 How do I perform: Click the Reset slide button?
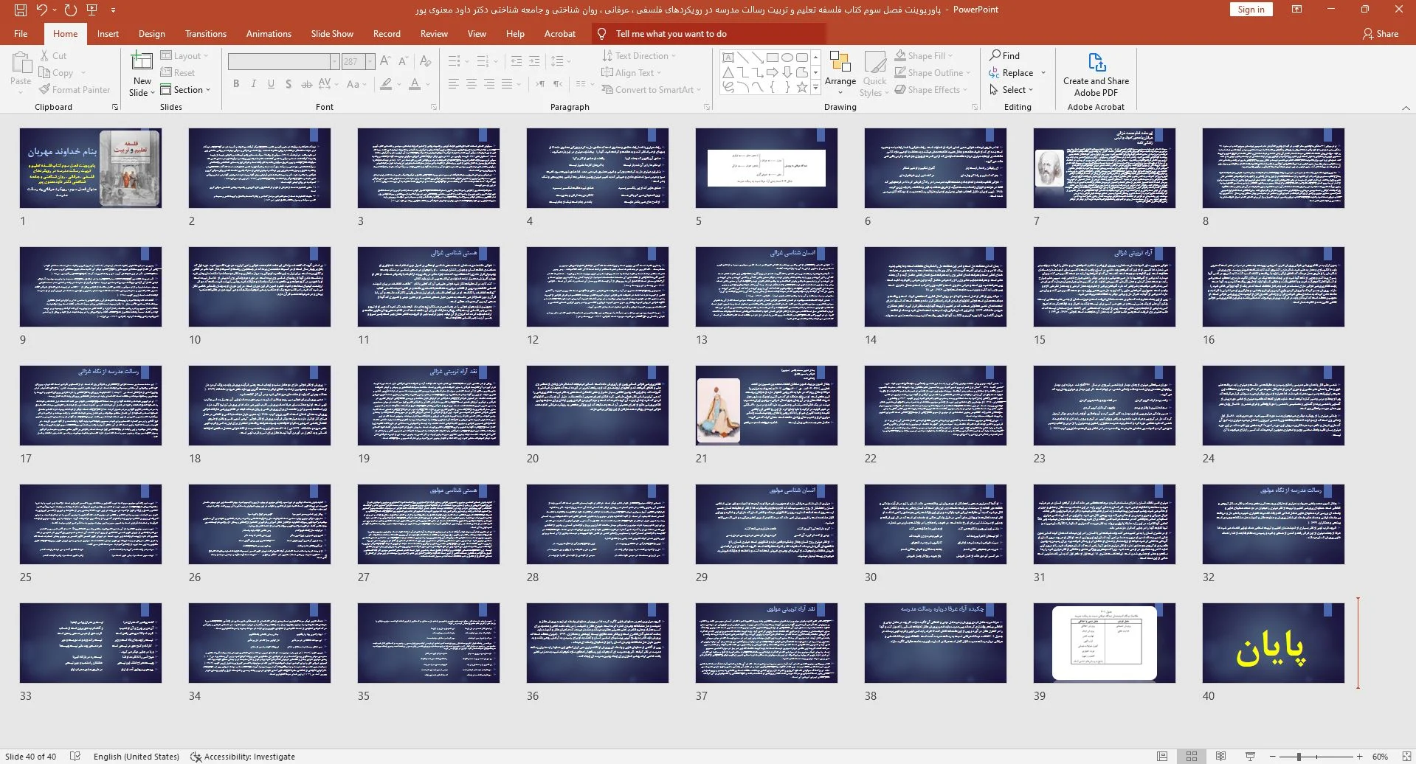click(x=178, y=72)
